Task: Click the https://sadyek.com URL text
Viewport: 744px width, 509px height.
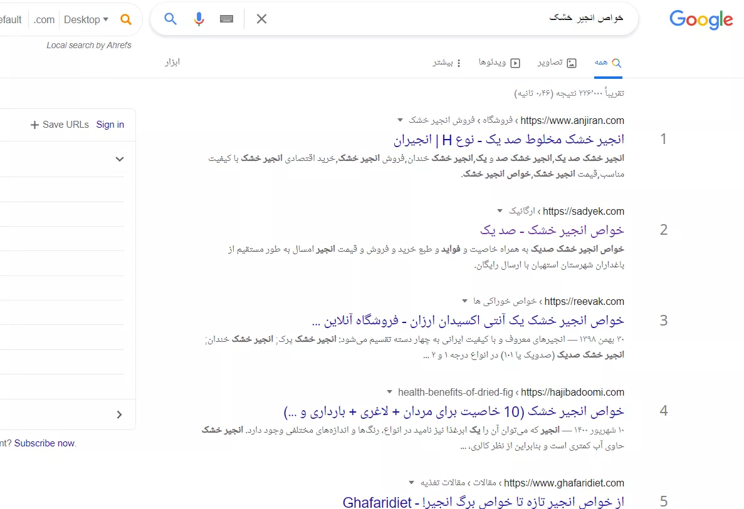Action: 584,211
